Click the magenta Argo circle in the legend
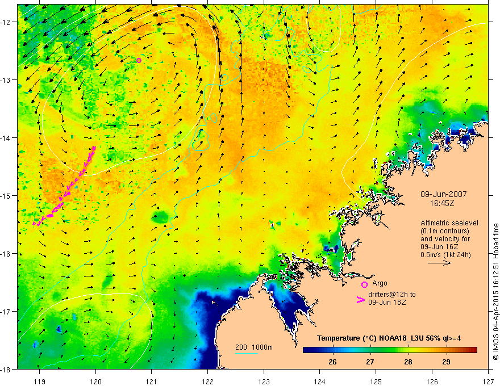Image resolution: width=500 pixels, height=386 pixels. pos(364,284)
